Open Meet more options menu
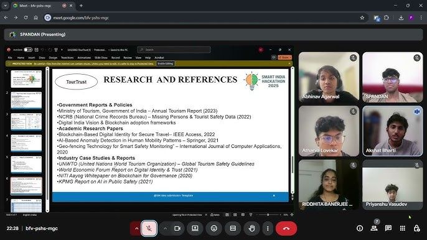 coord(268,228)
